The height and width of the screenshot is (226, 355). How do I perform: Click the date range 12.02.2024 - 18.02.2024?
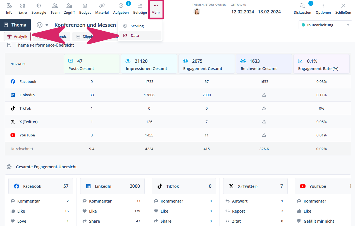(x=256, y=12)
